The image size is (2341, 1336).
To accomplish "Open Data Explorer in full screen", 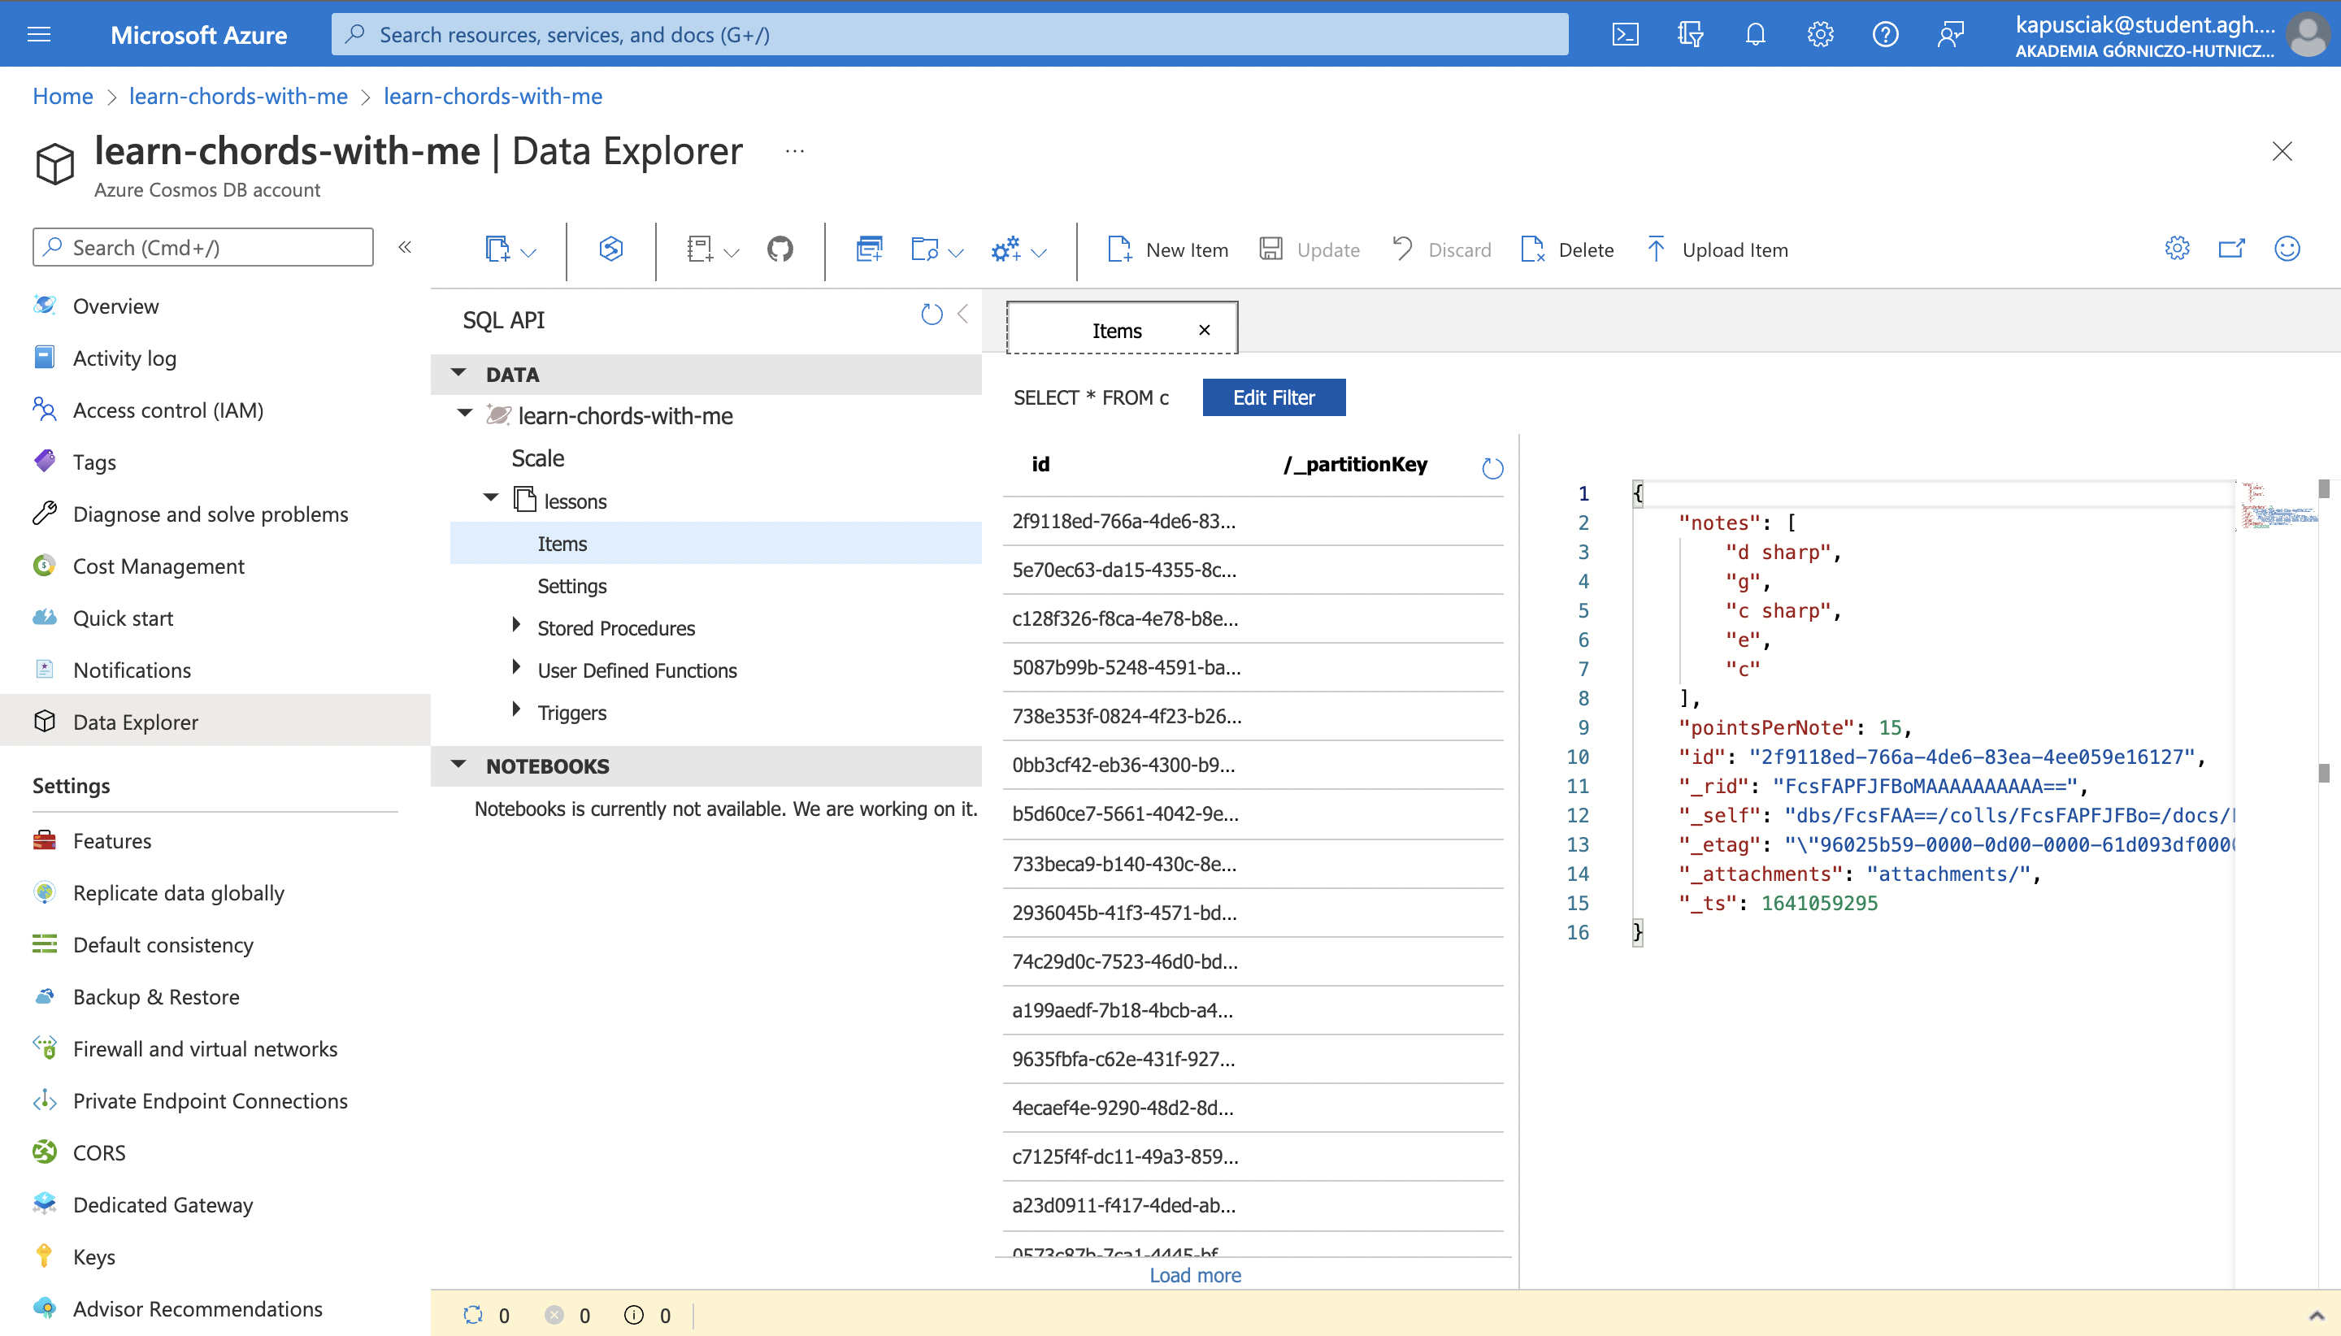I will click(x=2231, y=249).
